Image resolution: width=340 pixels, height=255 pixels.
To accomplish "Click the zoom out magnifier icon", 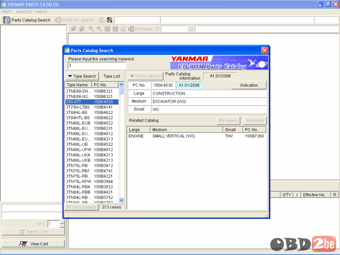I will pos(99,29).
